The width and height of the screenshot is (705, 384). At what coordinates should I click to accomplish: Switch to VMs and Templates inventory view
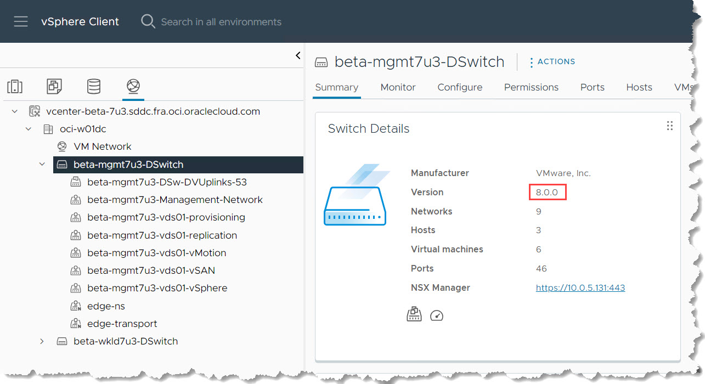point(54,86)
